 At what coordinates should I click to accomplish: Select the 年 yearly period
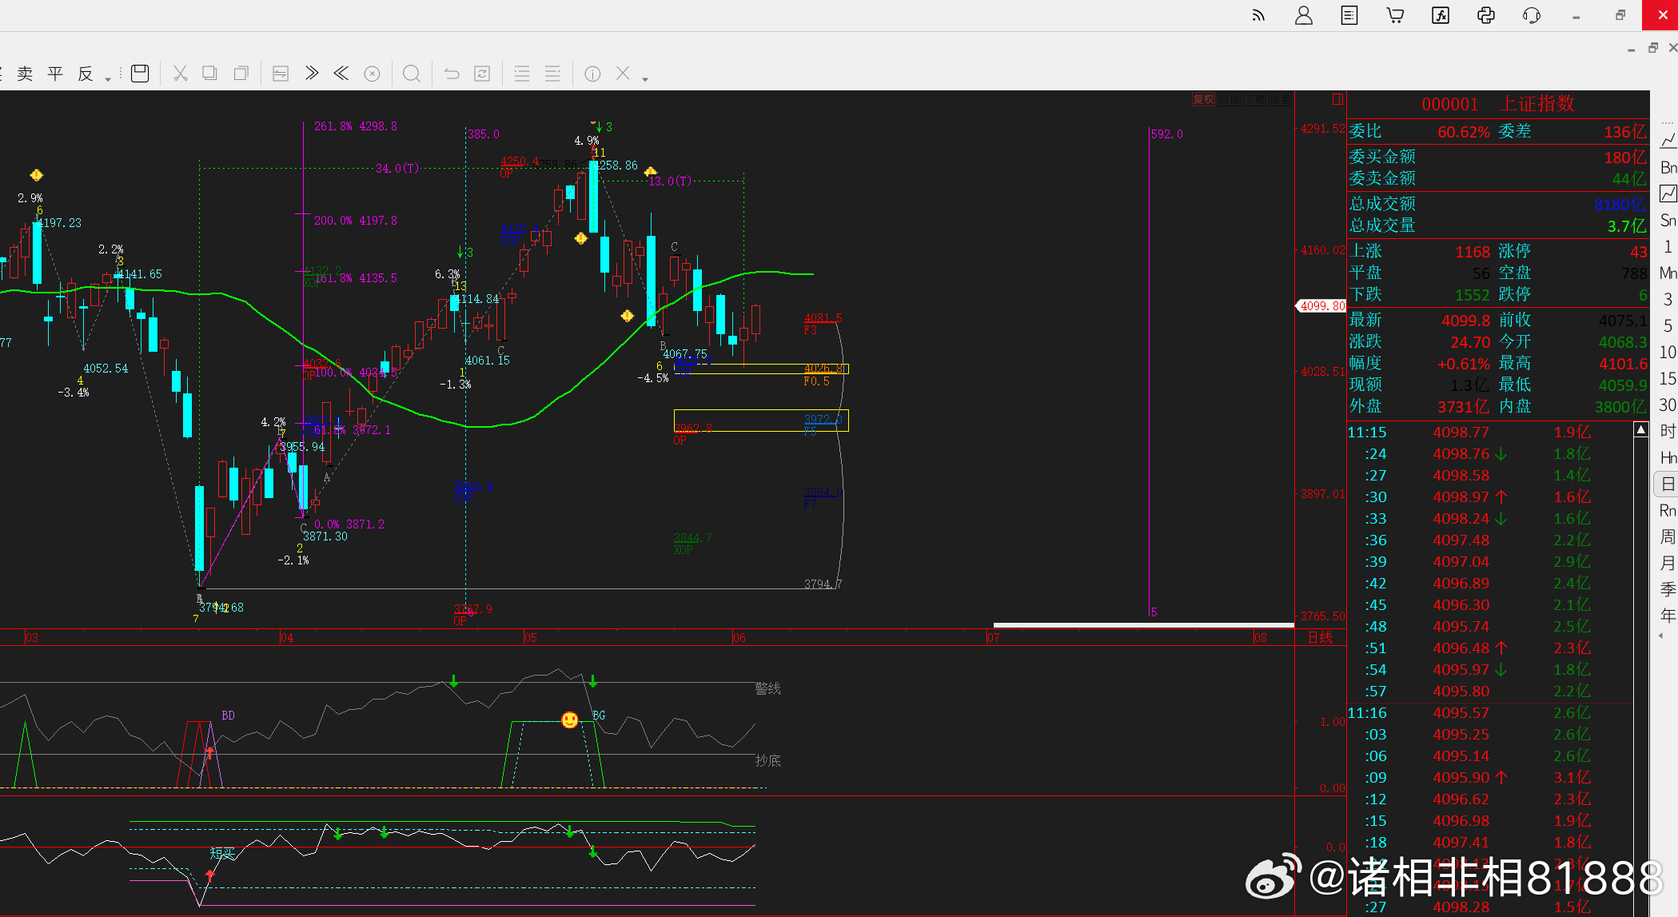coord(1668,616)
